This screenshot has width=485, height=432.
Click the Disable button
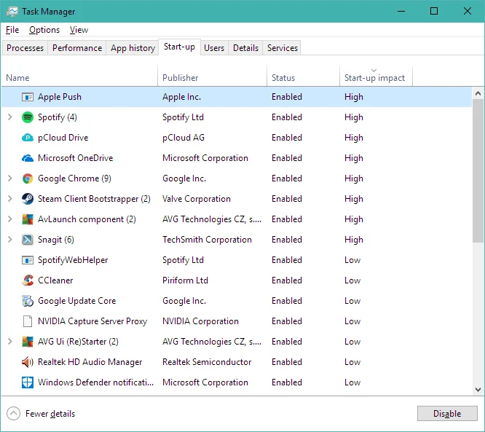point(447,414)
